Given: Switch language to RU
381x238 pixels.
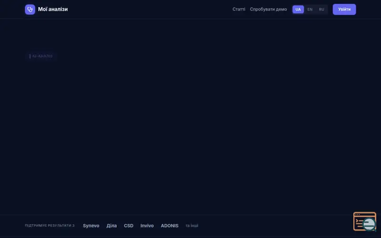Looking at the screenshot, I should click(x=321, y=10).
